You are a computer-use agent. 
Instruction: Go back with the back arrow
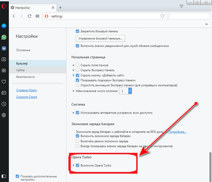pyautogui.click(x=14, y=16)
